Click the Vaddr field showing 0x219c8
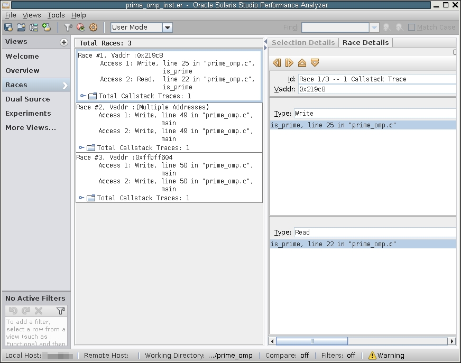Screen dimensions: 461x363 pyautogui.click(x=377, y=89)
